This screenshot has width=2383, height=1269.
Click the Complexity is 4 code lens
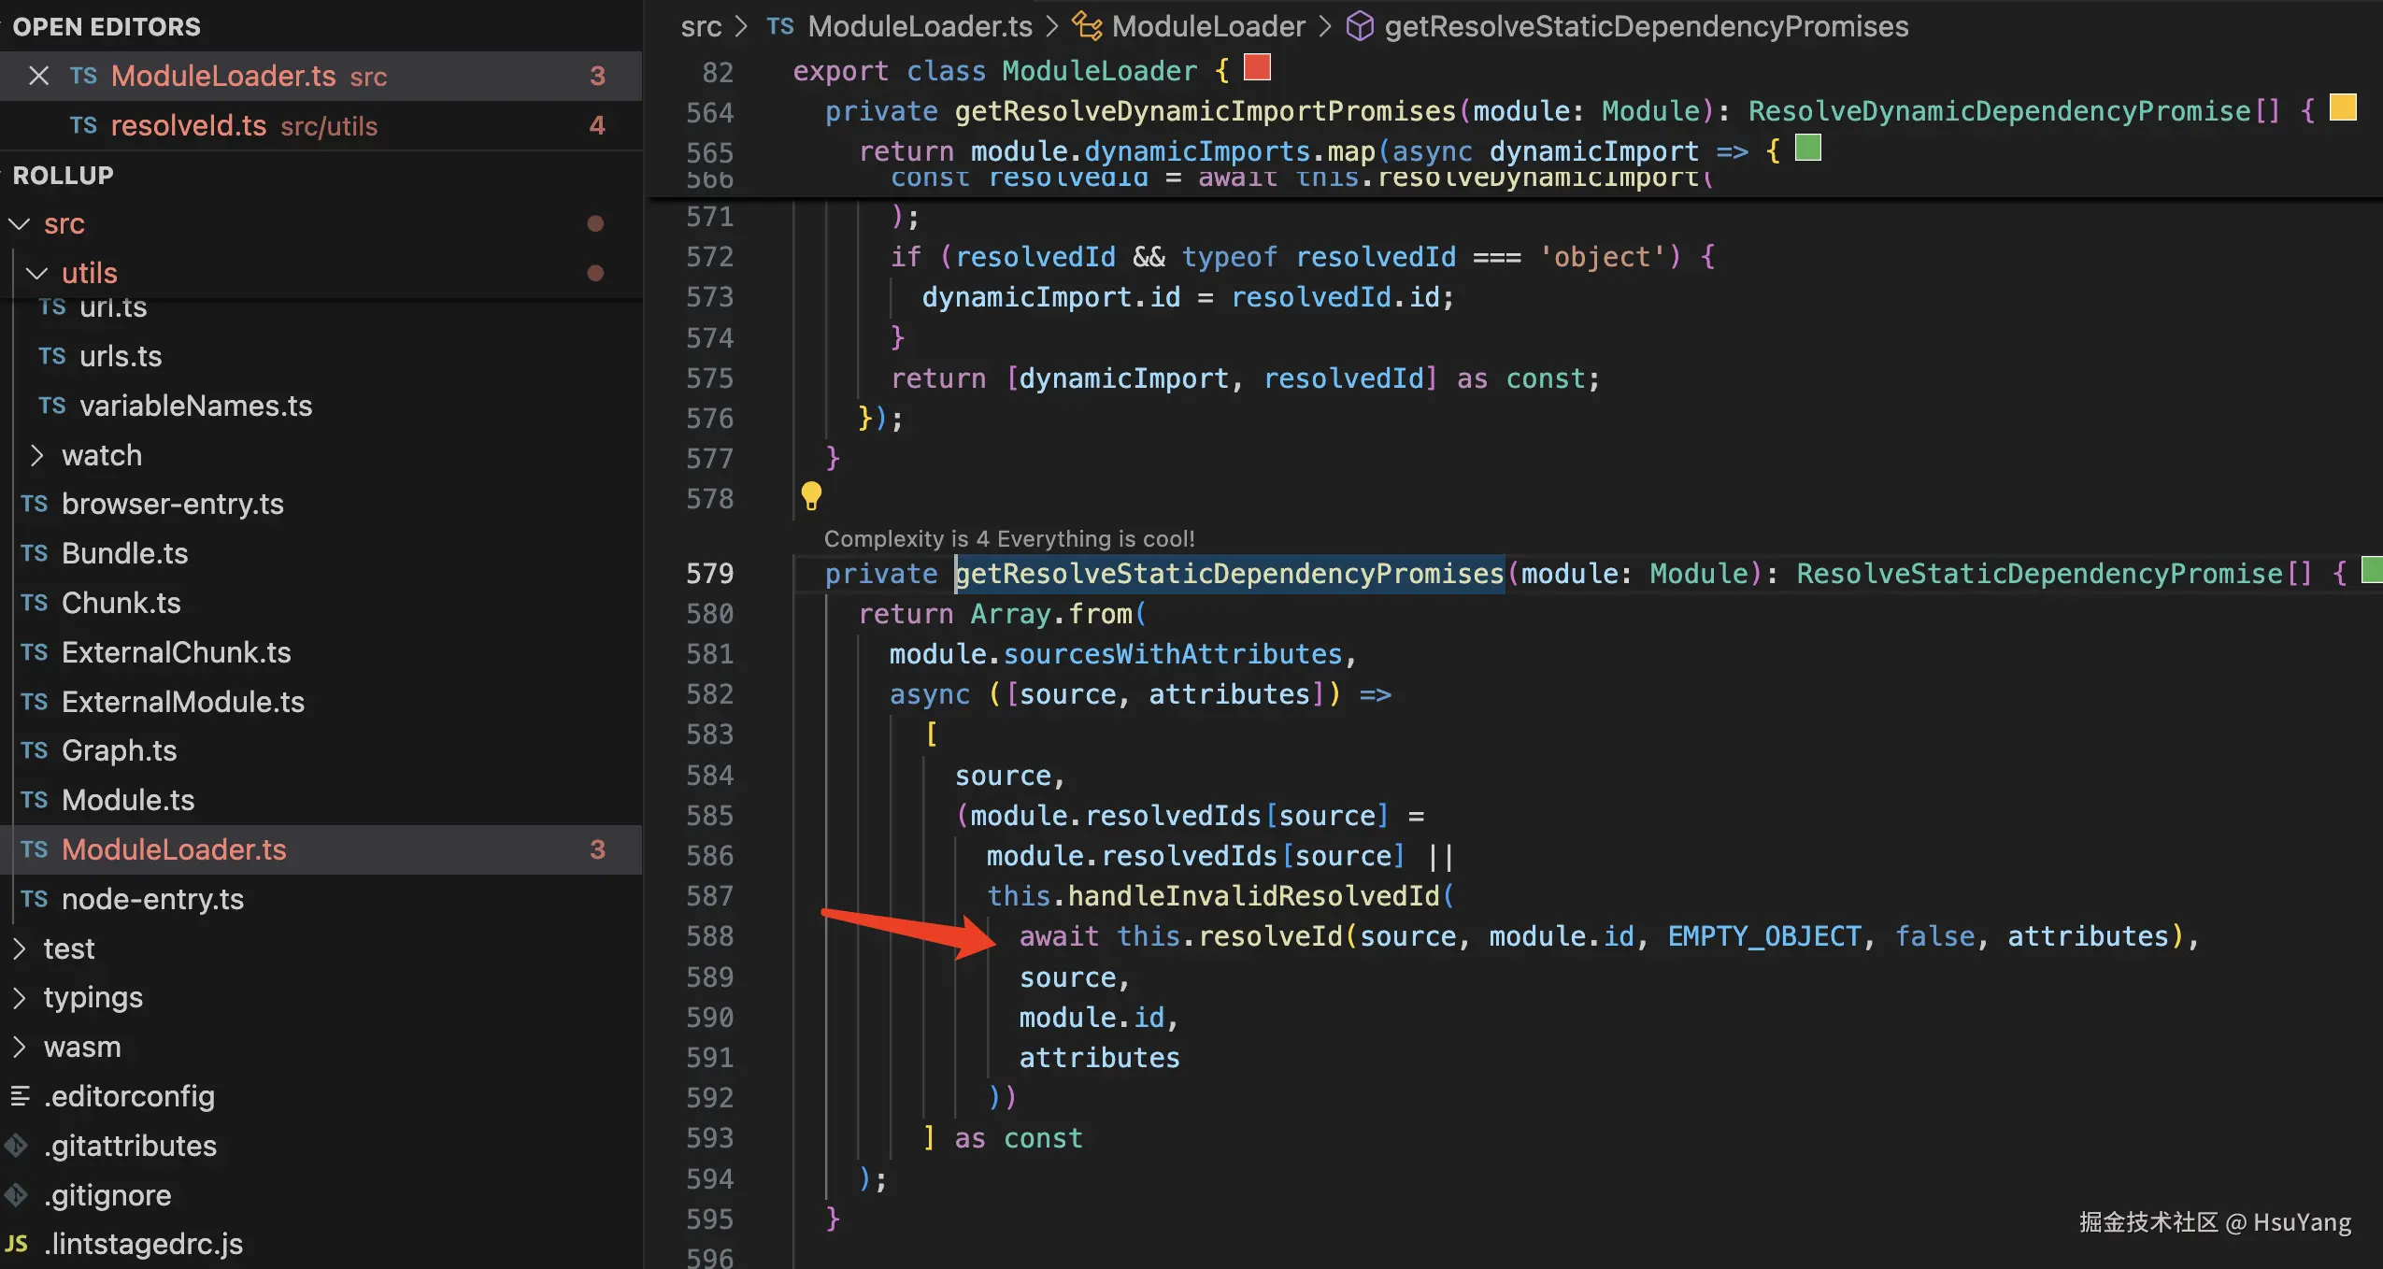(x=1009, y=538)
